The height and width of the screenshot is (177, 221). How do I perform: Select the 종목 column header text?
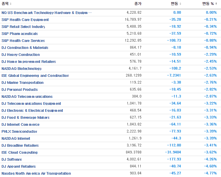pos(5,4)
